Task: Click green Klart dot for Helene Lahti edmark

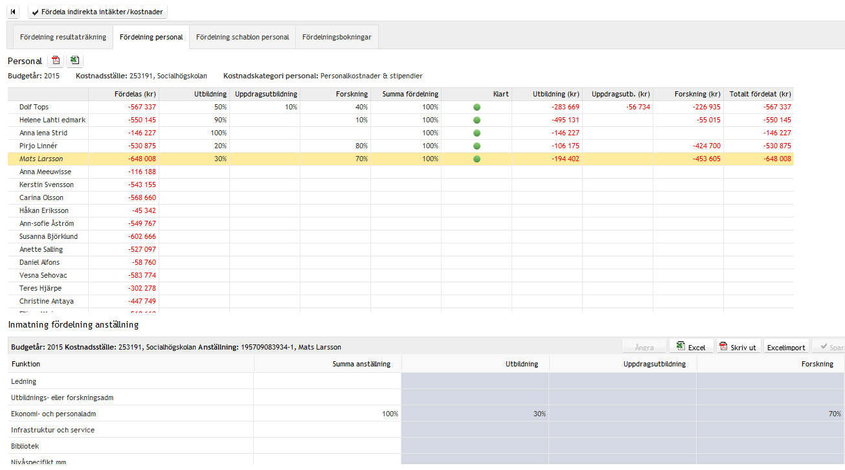Action: click(477, 120)
